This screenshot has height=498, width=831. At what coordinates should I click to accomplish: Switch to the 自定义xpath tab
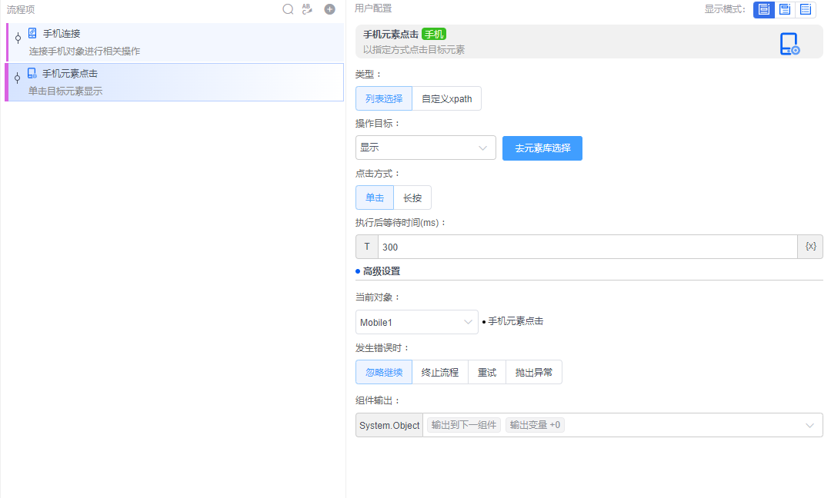pyautogui.click(x=446, y=98)
